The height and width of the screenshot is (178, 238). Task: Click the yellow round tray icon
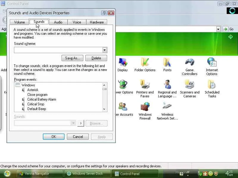(211, 174)
